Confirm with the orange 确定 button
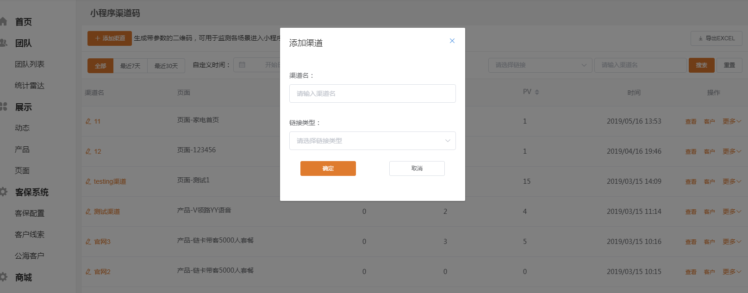 (328, 168)
